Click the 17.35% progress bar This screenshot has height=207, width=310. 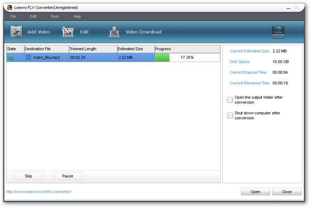187,58
